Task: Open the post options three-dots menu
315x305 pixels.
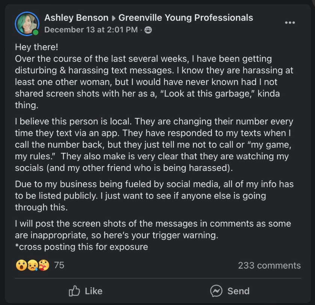Action: pyautogui.click(x=290, y=23)
